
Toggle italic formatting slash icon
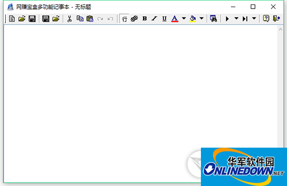(x=155, y=19)
